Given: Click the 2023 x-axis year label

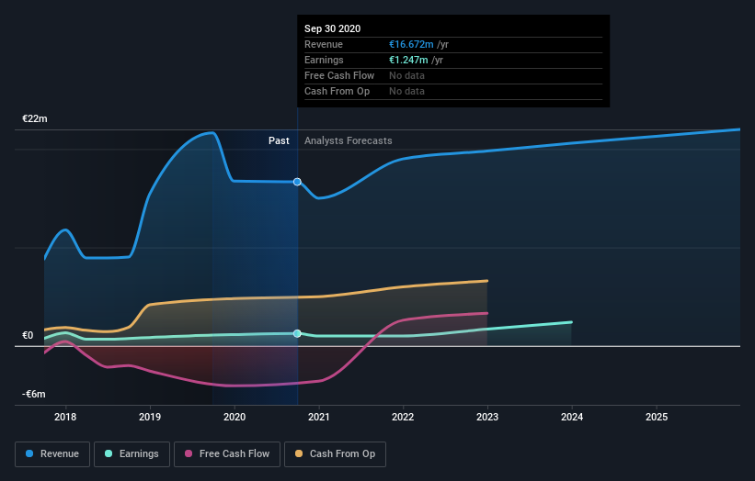Looking at the screenshot, I should (487, 417).
